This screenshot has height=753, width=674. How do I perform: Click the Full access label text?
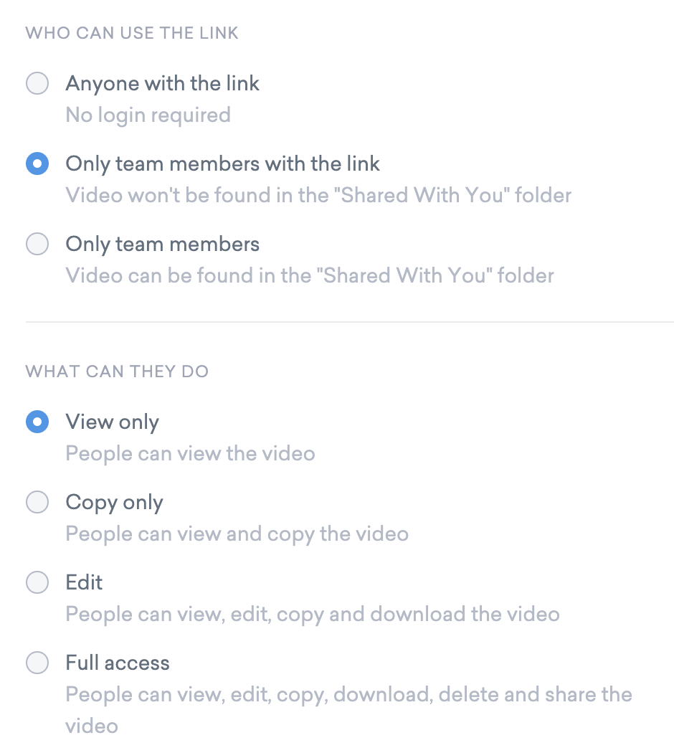(x=117, y=663)
